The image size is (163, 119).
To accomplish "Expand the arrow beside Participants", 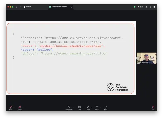I will tap(74, 107).
